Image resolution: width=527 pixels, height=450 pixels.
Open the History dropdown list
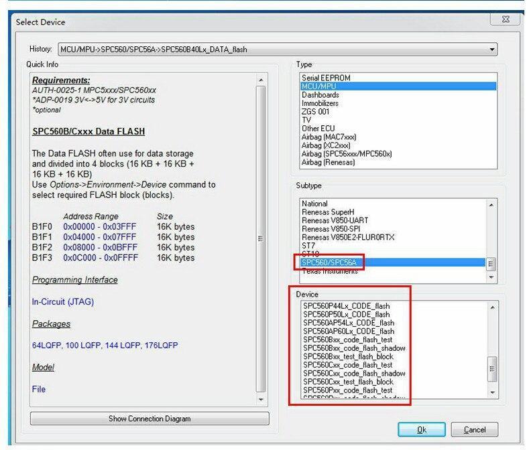coord(492,50)
